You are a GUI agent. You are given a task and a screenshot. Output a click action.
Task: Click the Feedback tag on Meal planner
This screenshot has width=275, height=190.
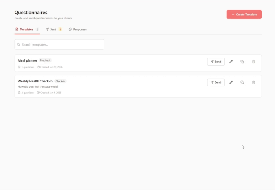45,60
